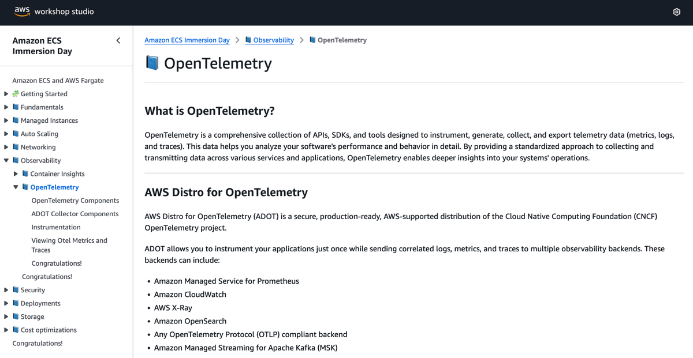This screenshot has height=358, width=693.
Task: Expand the Networking section arrow
Action: [6, 146]
